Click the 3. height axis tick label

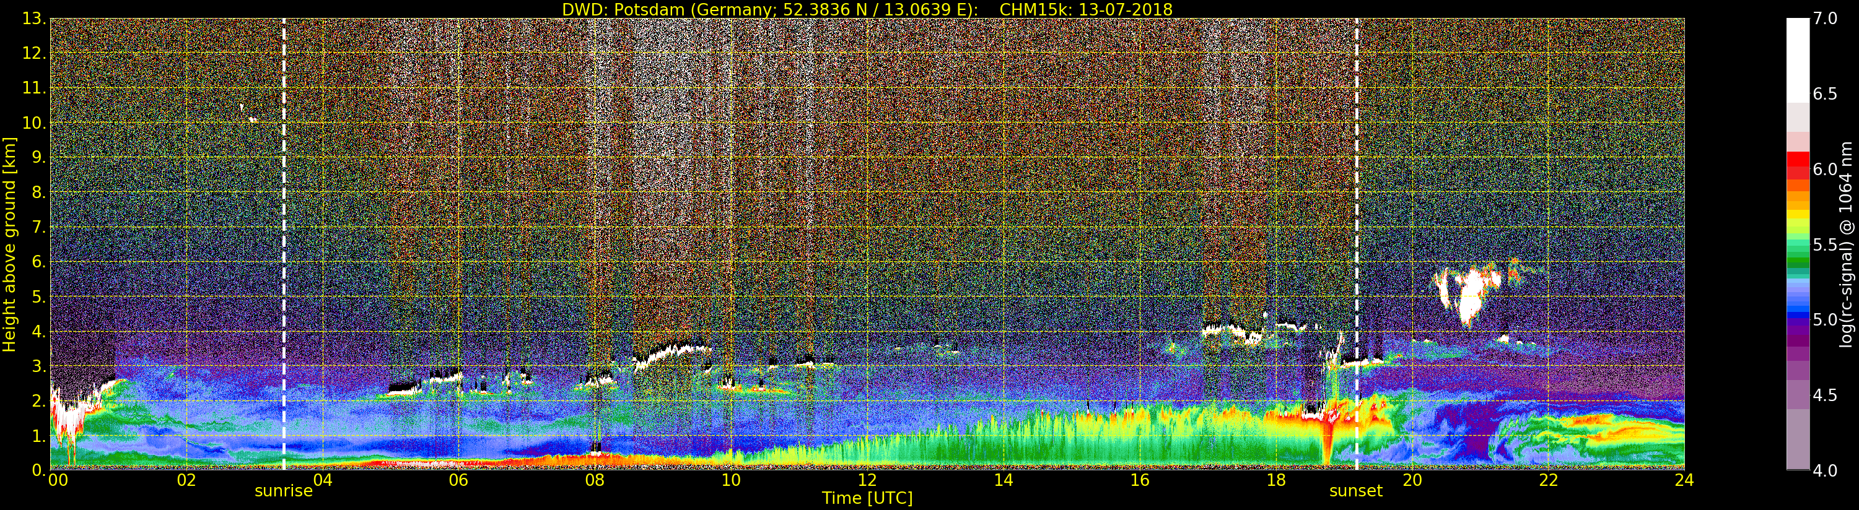pos(39,366)
